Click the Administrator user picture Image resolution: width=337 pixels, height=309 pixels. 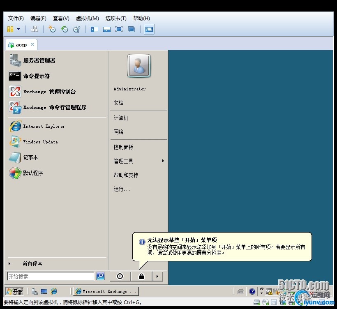pos(139,66)
